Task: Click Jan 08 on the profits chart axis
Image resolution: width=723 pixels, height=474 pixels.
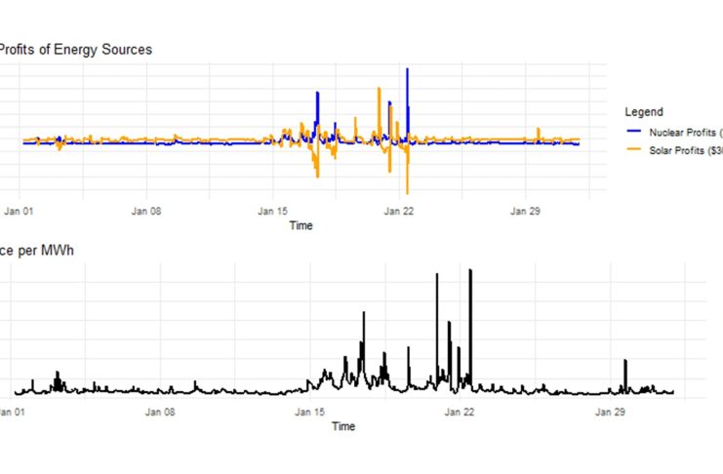Action: pos(146,210)
